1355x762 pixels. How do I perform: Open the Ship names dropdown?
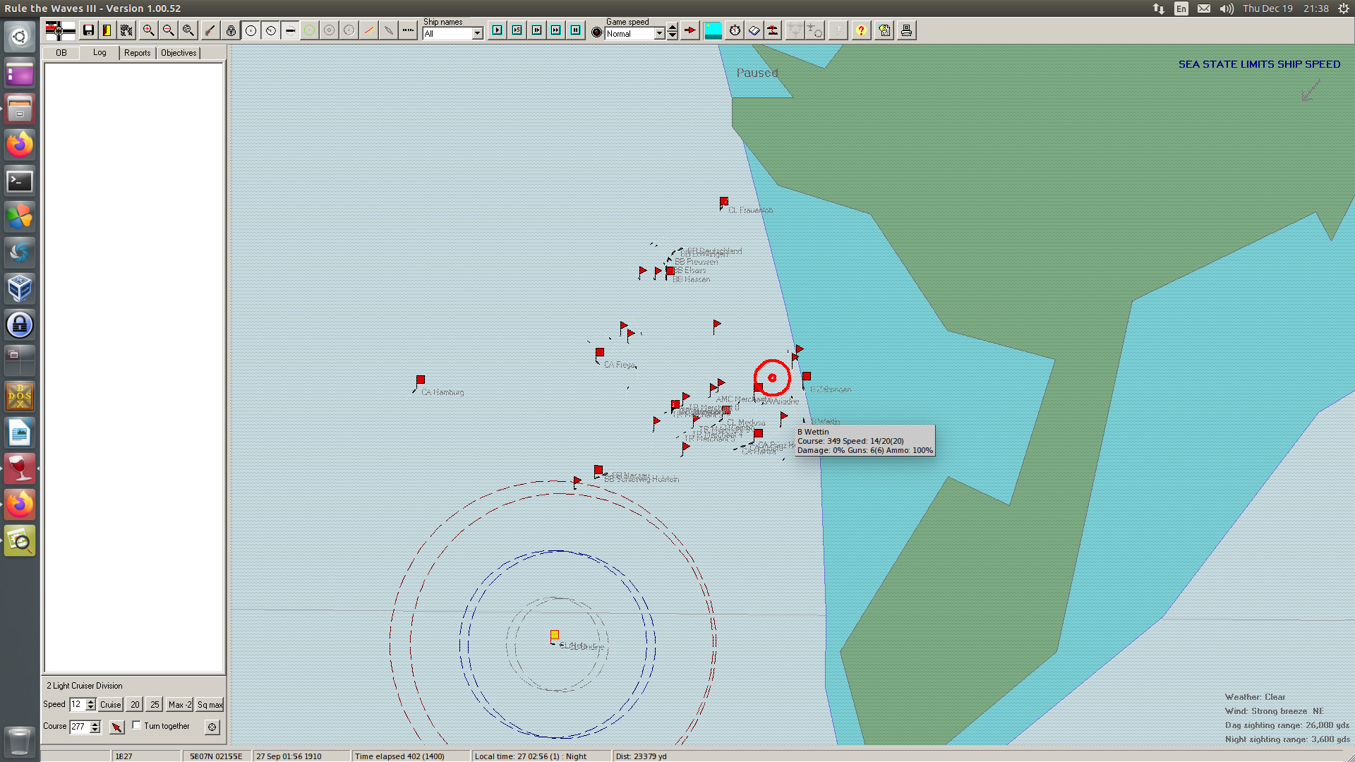coord(477,33)
